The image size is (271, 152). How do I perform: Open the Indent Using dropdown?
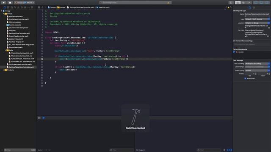pos(257,71)
